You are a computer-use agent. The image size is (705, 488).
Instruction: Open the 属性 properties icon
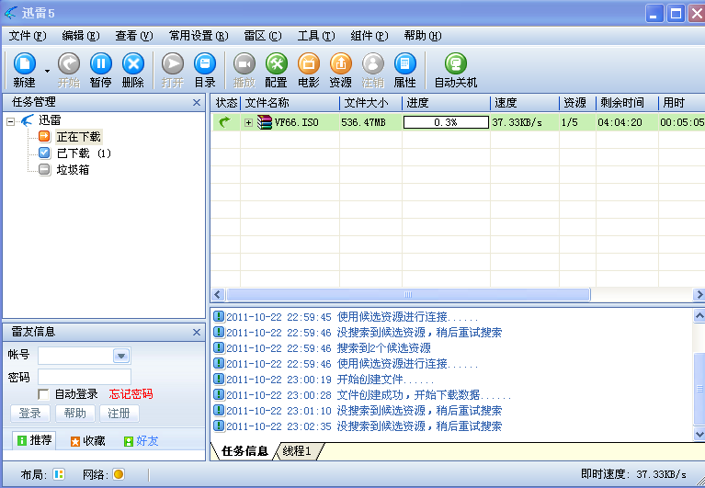tap(405, 63)
